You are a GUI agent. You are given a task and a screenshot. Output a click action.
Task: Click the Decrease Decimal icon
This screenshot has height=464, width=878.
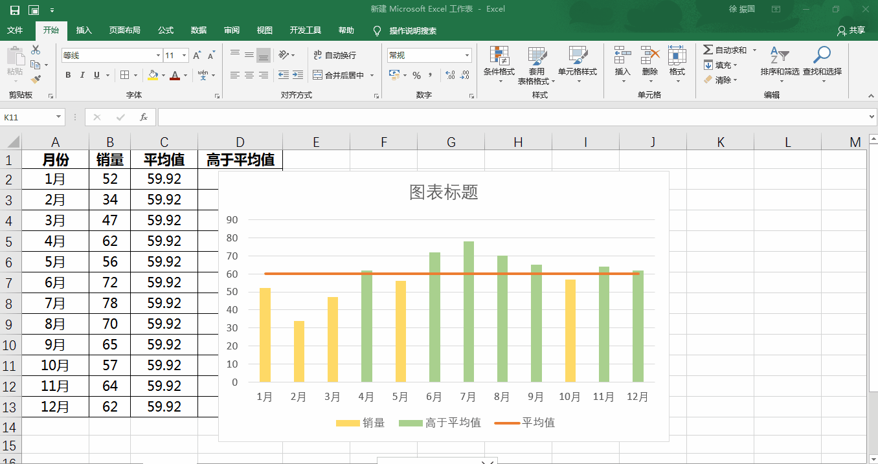click(465, 75)
